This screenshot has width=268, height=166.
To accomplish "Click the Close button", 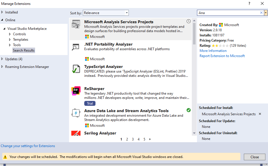I will click(x=254, y=157).
